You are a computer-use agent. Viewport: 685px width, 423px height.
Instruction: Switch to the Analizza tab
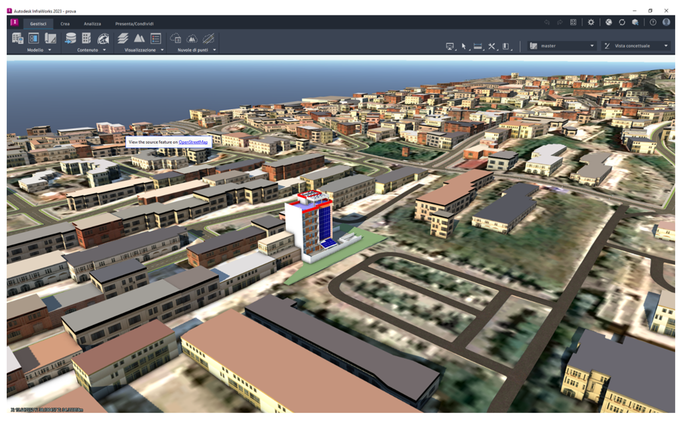[x=92, y=24]
